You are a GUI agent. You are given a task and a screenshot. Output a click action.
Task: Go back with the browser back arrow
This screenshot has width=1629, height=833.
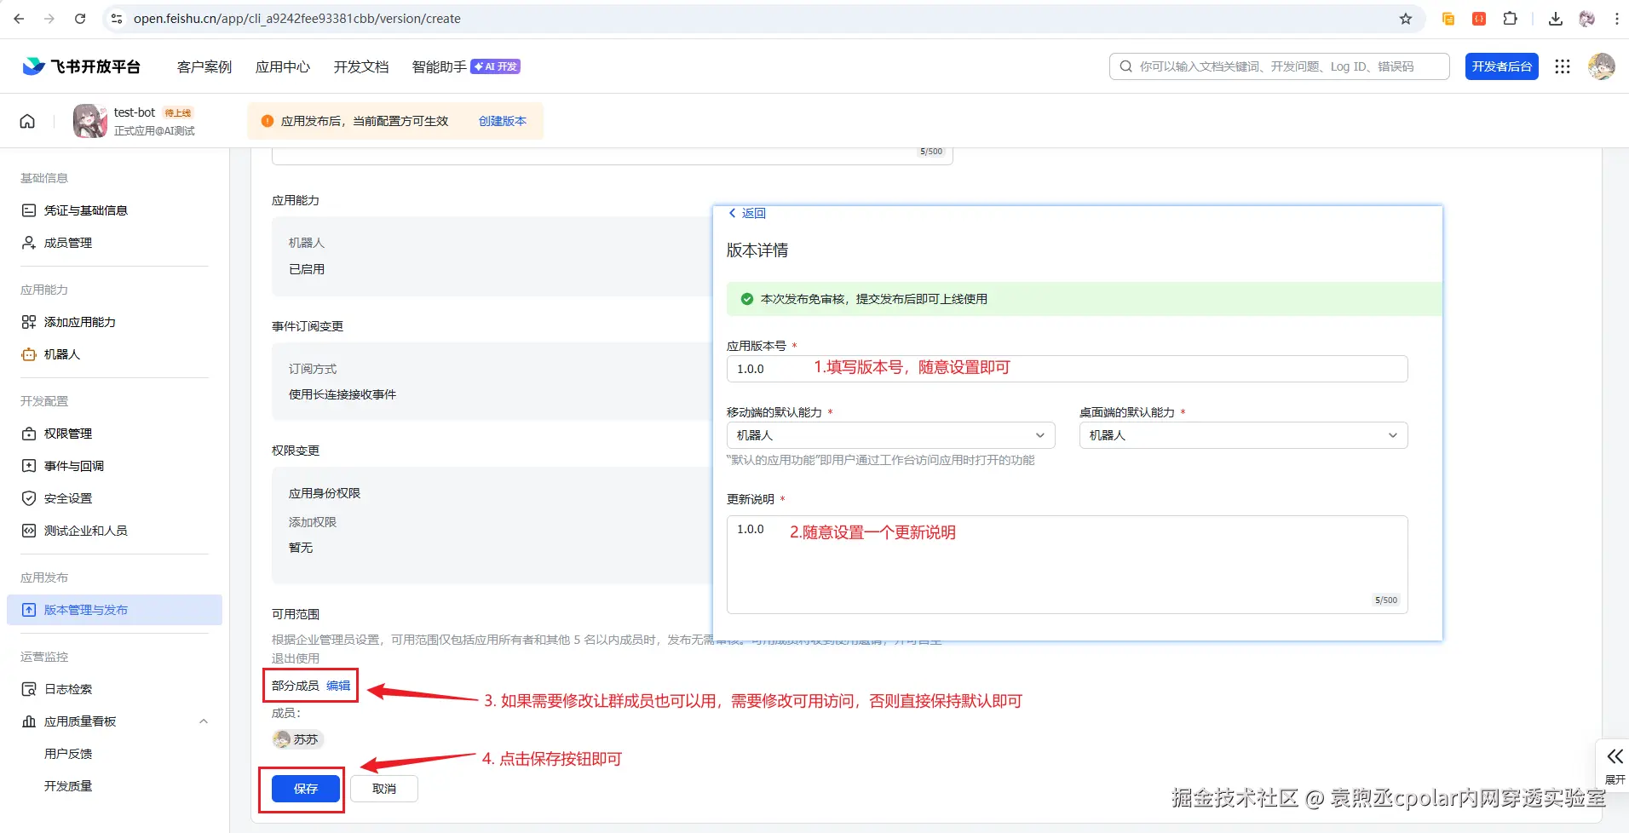(x=19, y=19)
